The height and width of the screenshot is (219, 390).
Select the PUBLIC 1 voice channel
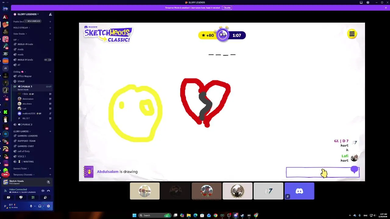33,87
